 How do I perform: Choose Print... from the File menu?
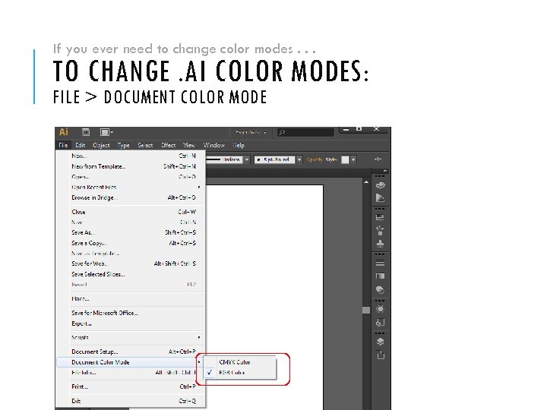coord(131,386)
